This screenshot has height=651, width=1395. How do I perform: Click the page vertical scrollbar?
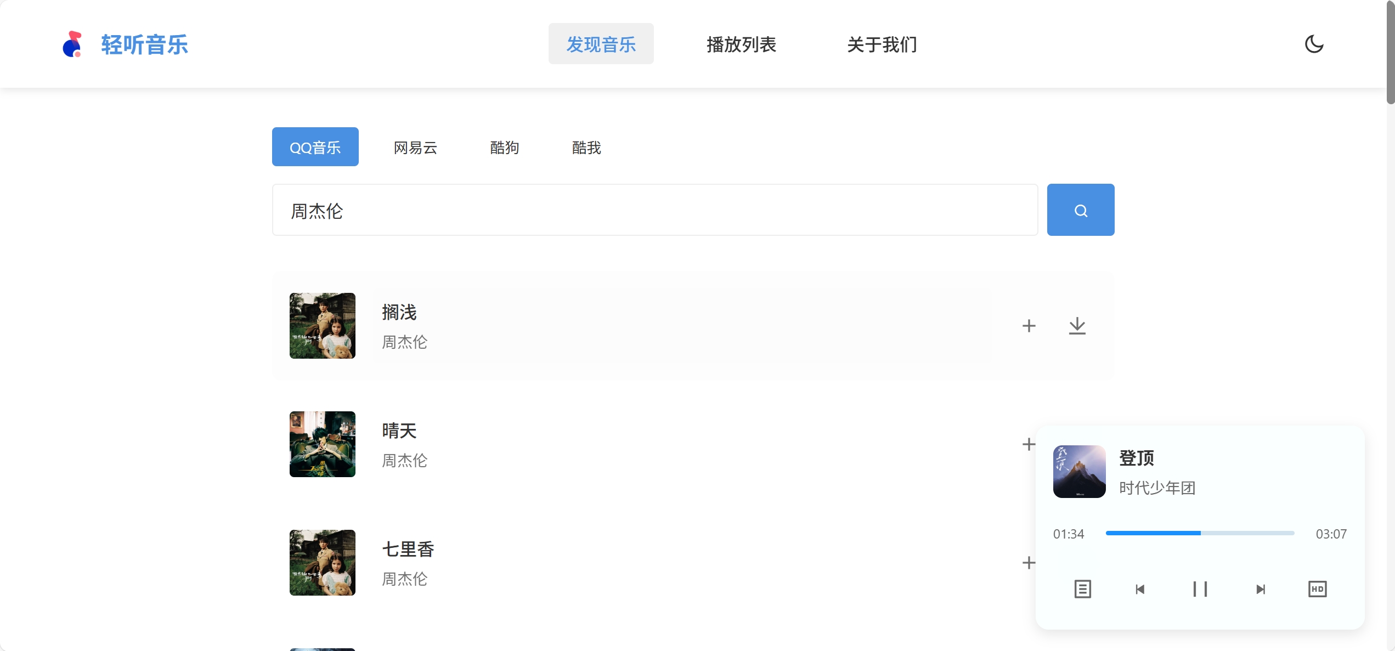point(1391,52)
